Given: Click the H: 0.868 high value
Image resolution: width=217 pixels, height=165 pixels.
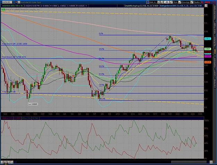Looking at the screenshot, I should (x=53, y=6).
